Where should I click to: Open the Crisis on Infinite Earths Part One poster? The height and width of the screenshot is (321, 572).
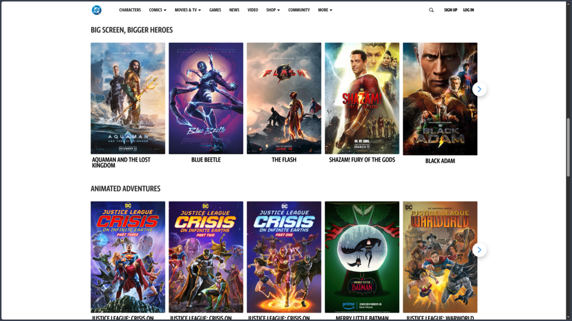coord(284,257)
